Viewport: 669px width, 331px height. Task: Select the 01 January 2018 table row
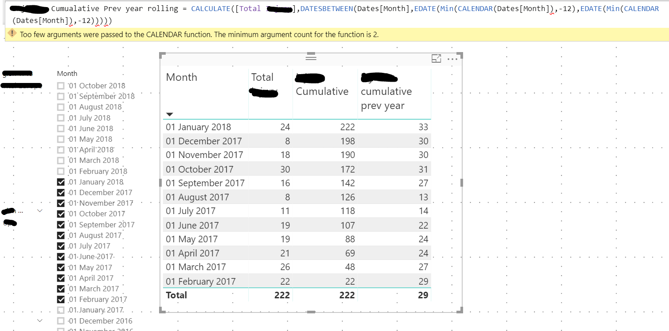click(297, 127)
